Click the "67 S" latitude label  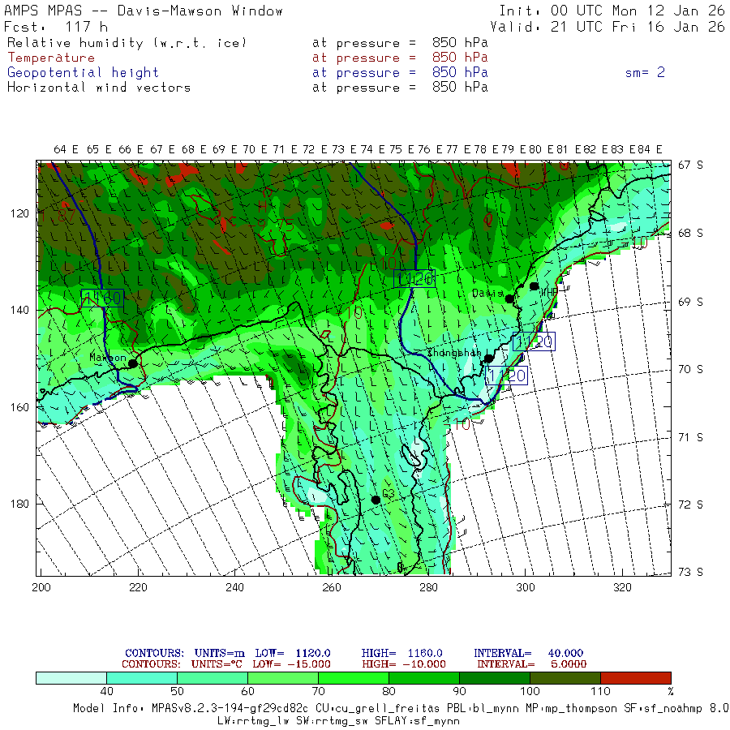click(x=691, y=165)
